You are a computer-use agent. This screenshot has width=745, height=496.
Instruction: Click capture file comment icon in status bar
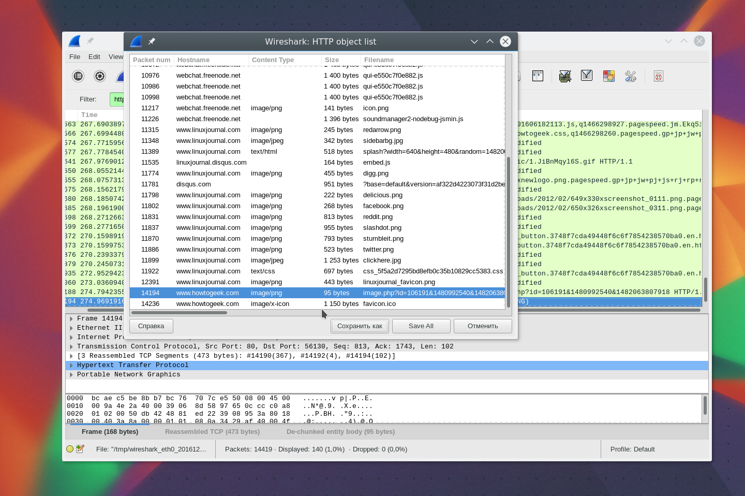[80, 449]
